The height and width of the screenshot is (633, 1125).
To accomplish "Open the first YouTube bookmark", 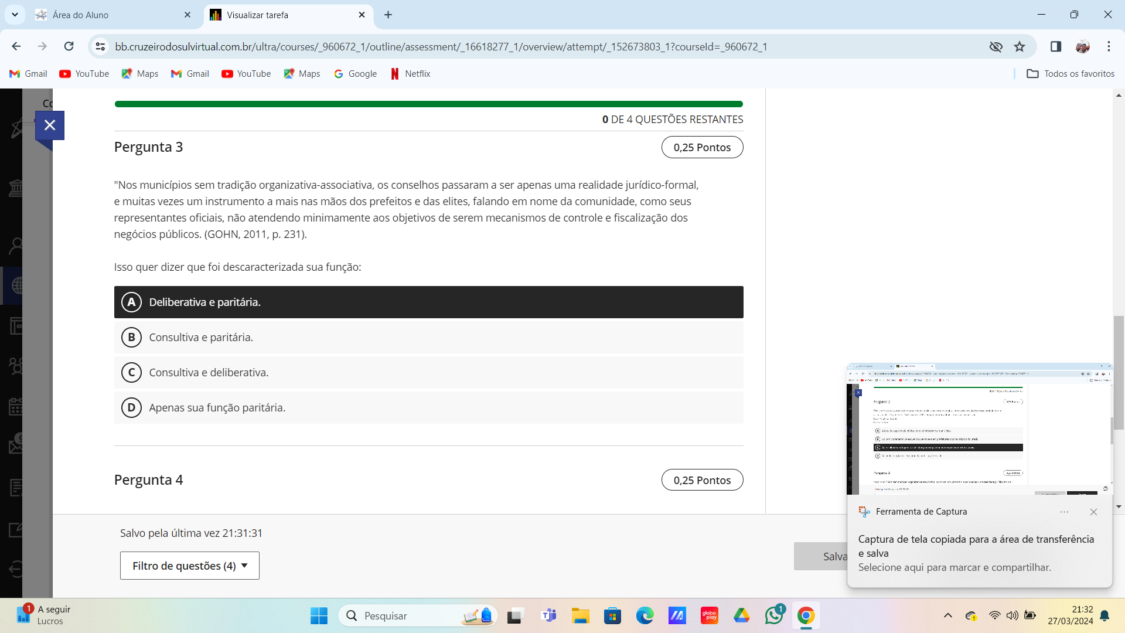I will pyautogui.click(x=84, y=73).
